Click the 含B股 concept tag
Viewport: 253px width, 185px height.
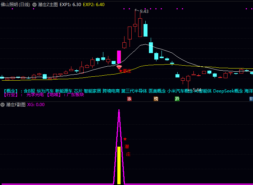click(x=29, y=91)
